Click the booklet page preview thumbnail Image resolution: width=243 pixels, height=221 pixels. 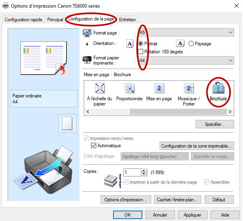pos(44,58)
